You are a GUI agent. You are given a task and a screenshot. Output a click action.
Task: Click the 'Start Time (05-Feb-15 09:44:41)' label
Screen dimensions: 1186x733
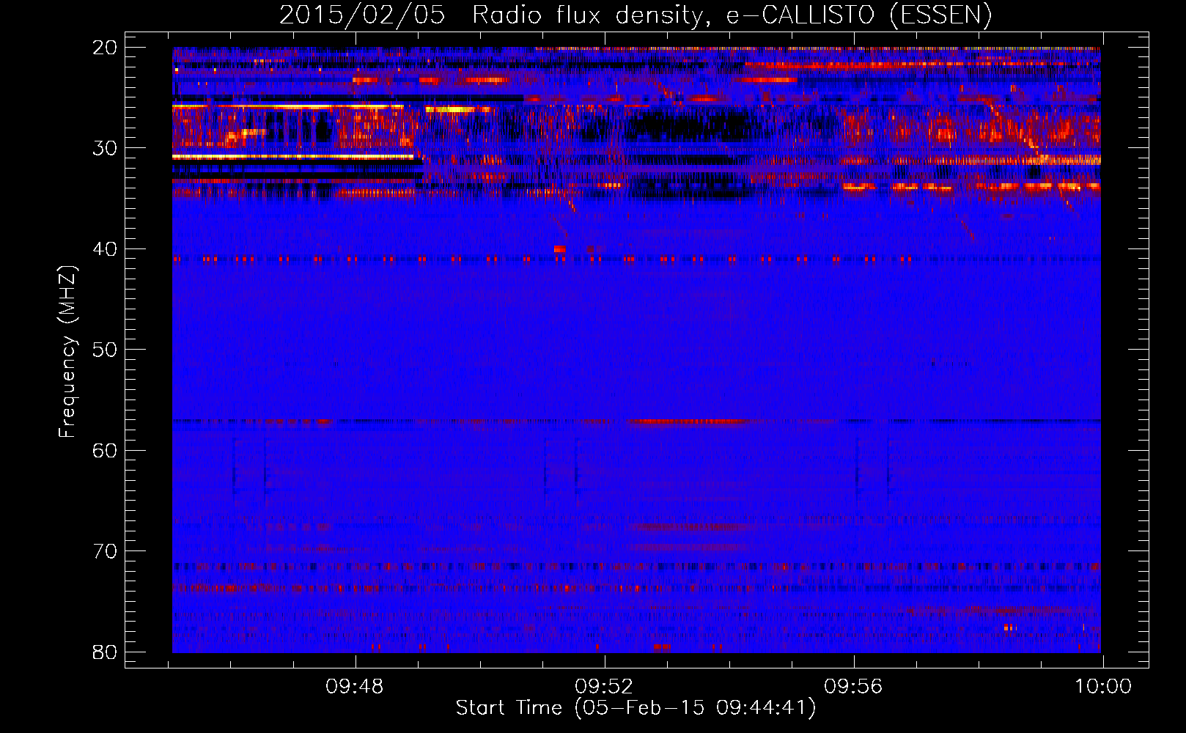[x=636, y=708]
